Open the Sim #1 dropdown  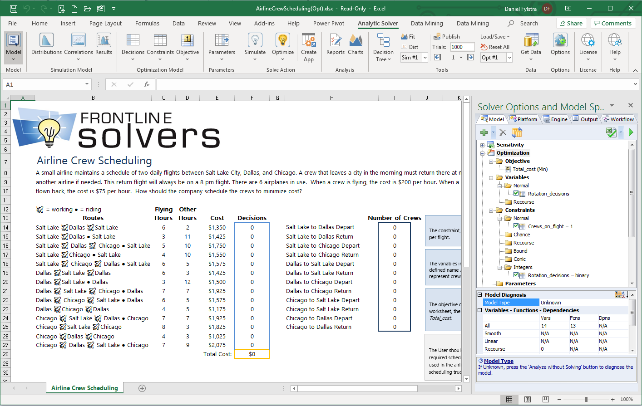425,58
